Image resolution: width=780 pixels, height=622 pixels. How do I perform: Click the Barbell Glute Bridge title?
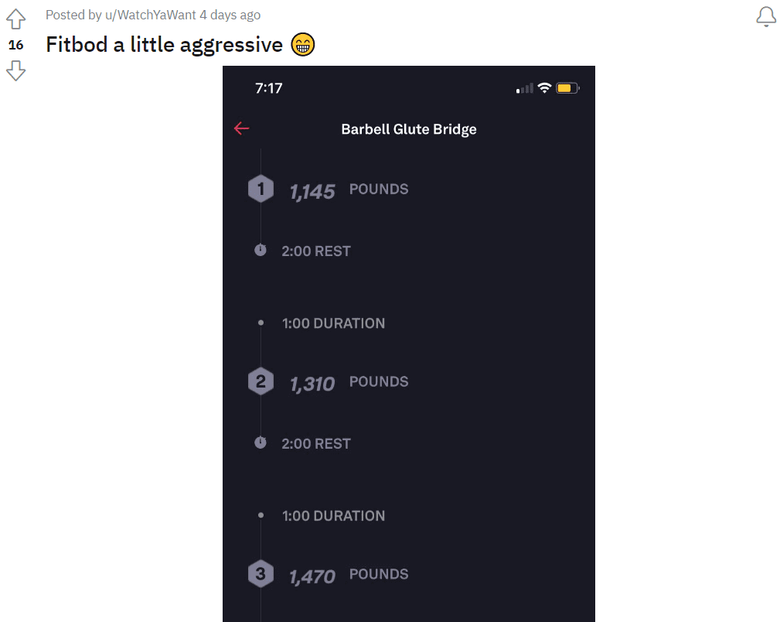409,129
